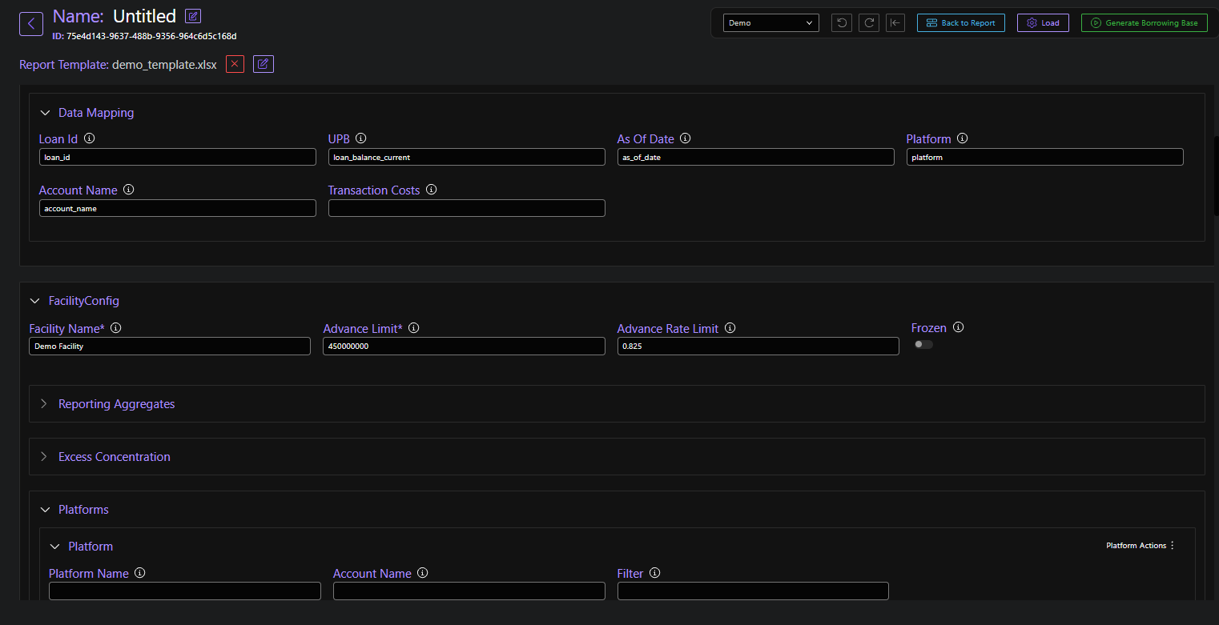
Task: Edit the Untitled name pencil icon
Action: (193, 16)
